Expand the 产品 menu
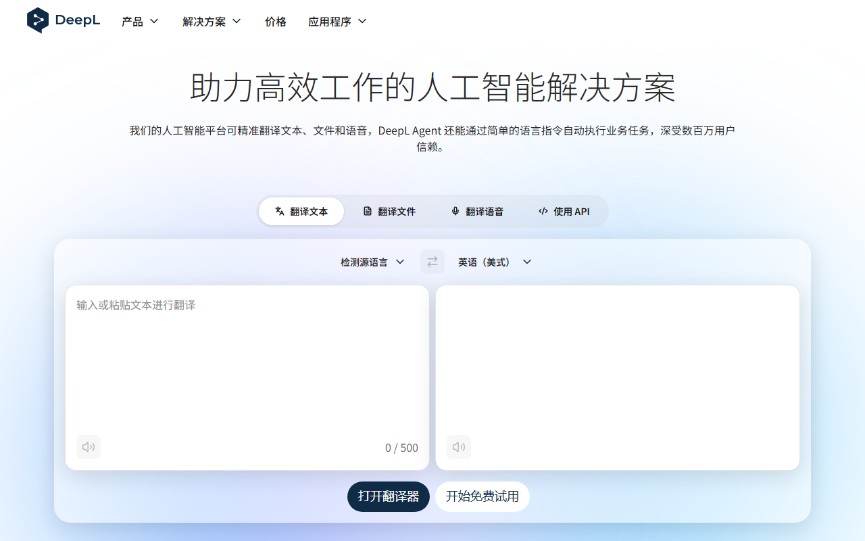Viewport: 865px width, 541px height. click(140, 21)
